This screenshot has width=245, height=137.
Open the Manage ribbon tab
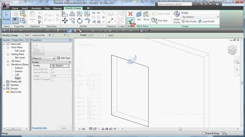point(57,8)
